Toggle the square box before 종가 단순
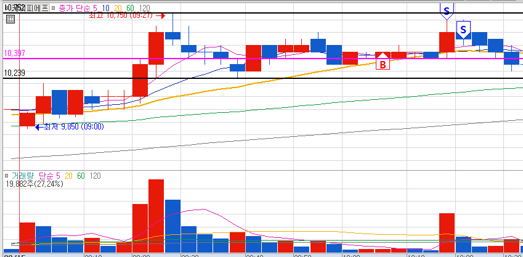 click(54, 8)
